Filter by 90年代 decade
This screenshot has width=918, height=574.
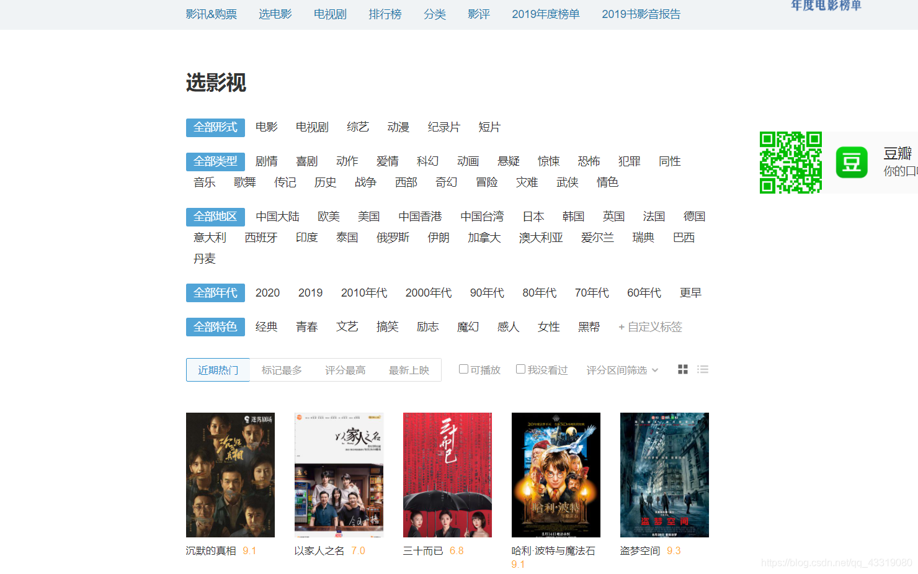[x=487, y=293]
